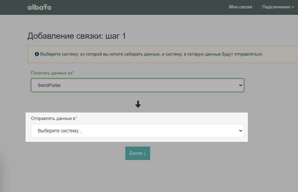Screen dimensions: 298x192
Task: Click the info icon in the hint banner
Action: point(37,54)
